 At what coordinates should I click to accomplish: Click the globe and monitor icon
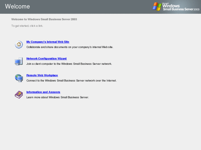tap(19, 78)
